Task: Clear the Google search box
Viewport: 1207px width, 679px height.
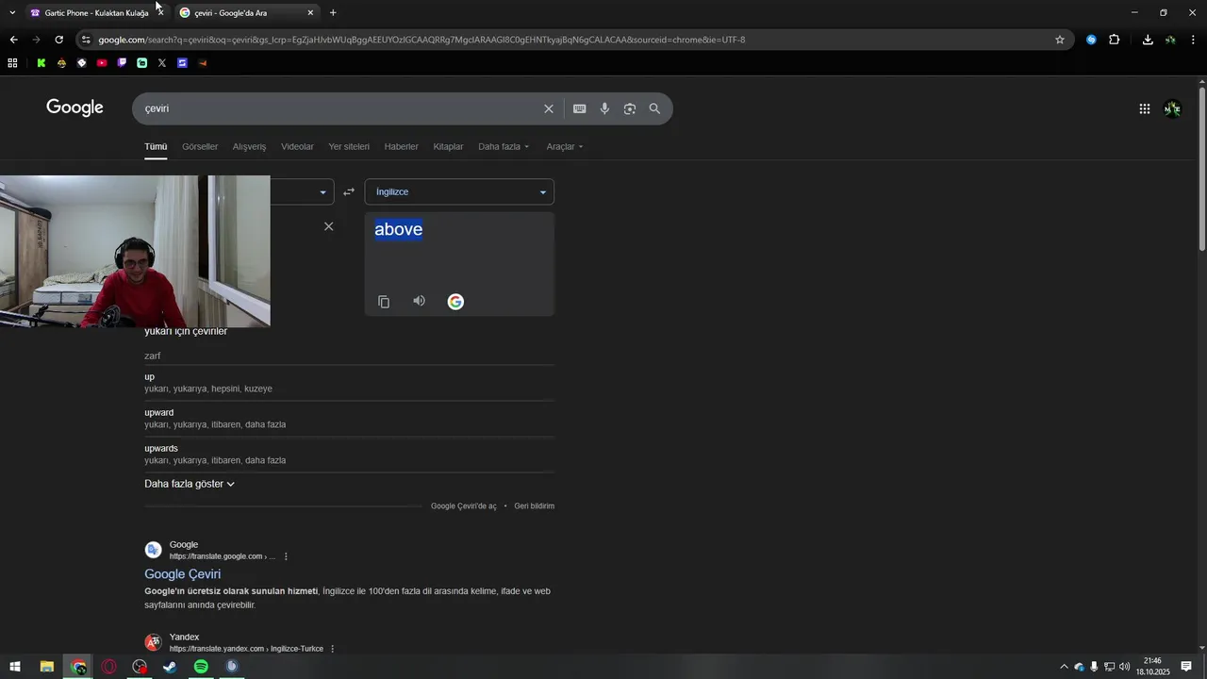Action: [x=549, y=108]
